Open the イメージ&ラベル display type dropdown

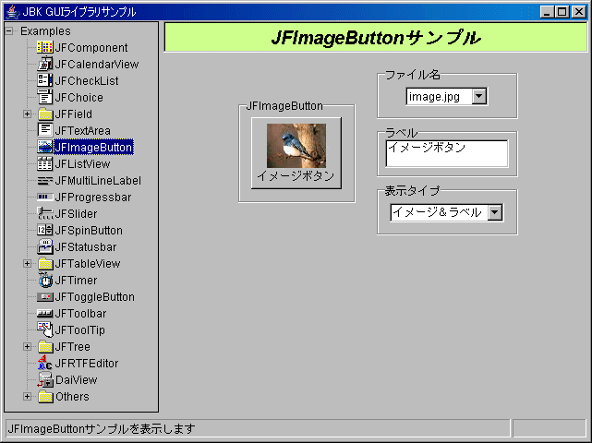[495, 212]
